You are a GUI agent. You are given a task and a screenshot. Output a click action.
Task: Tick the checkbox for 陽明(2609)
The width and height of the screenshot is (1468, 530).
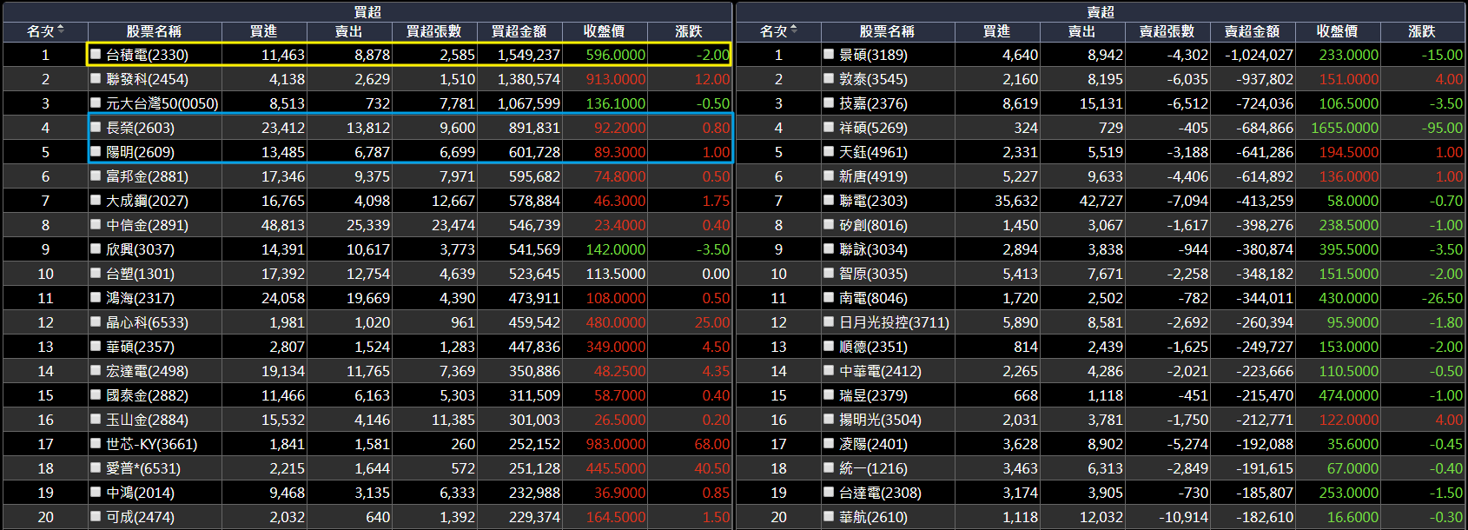(x=96, y=151)
